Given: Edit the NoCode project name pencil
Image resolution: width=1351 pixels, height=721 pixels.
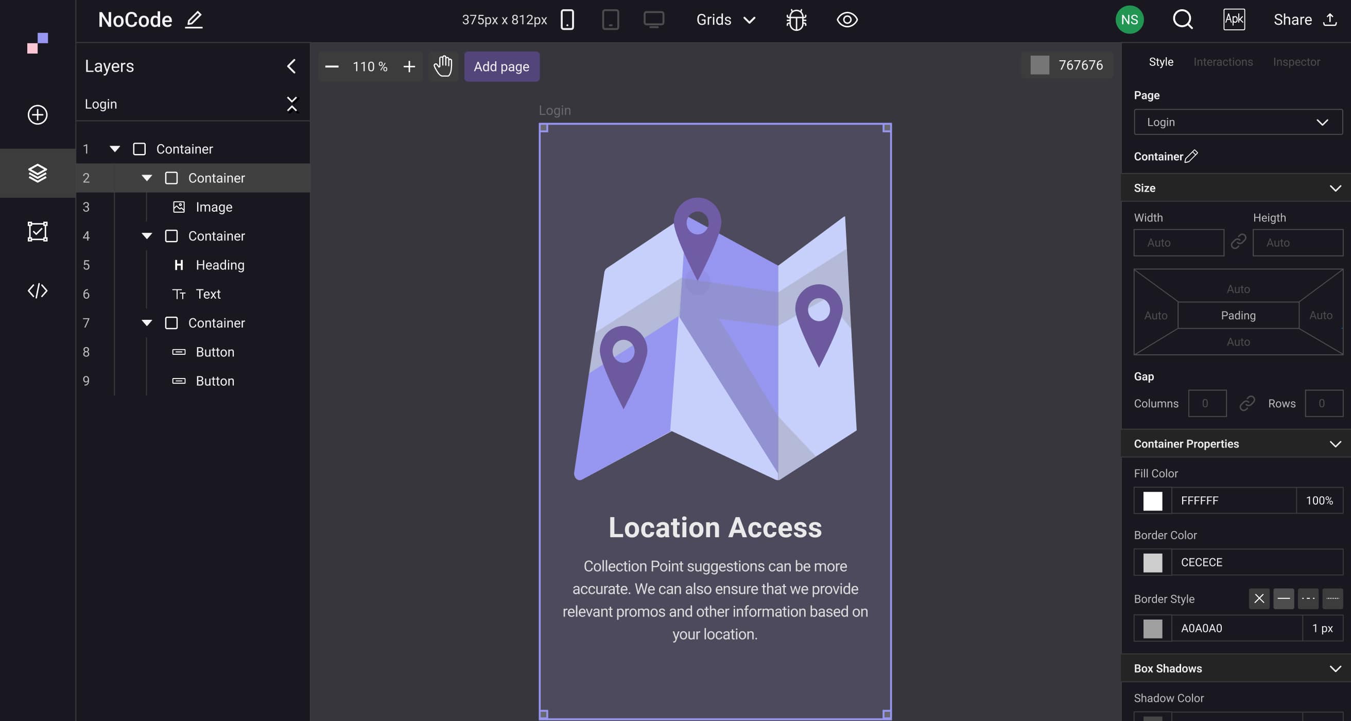Looking at the screenshot, I should pyautogui.click(x=194, y=20).
